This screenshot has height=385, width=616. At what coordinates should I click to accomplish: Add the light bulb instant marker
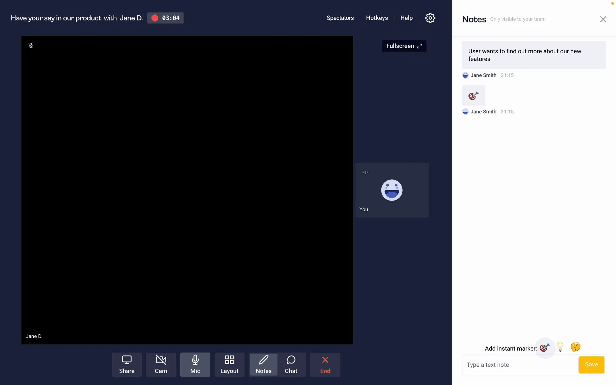point(560,347)
